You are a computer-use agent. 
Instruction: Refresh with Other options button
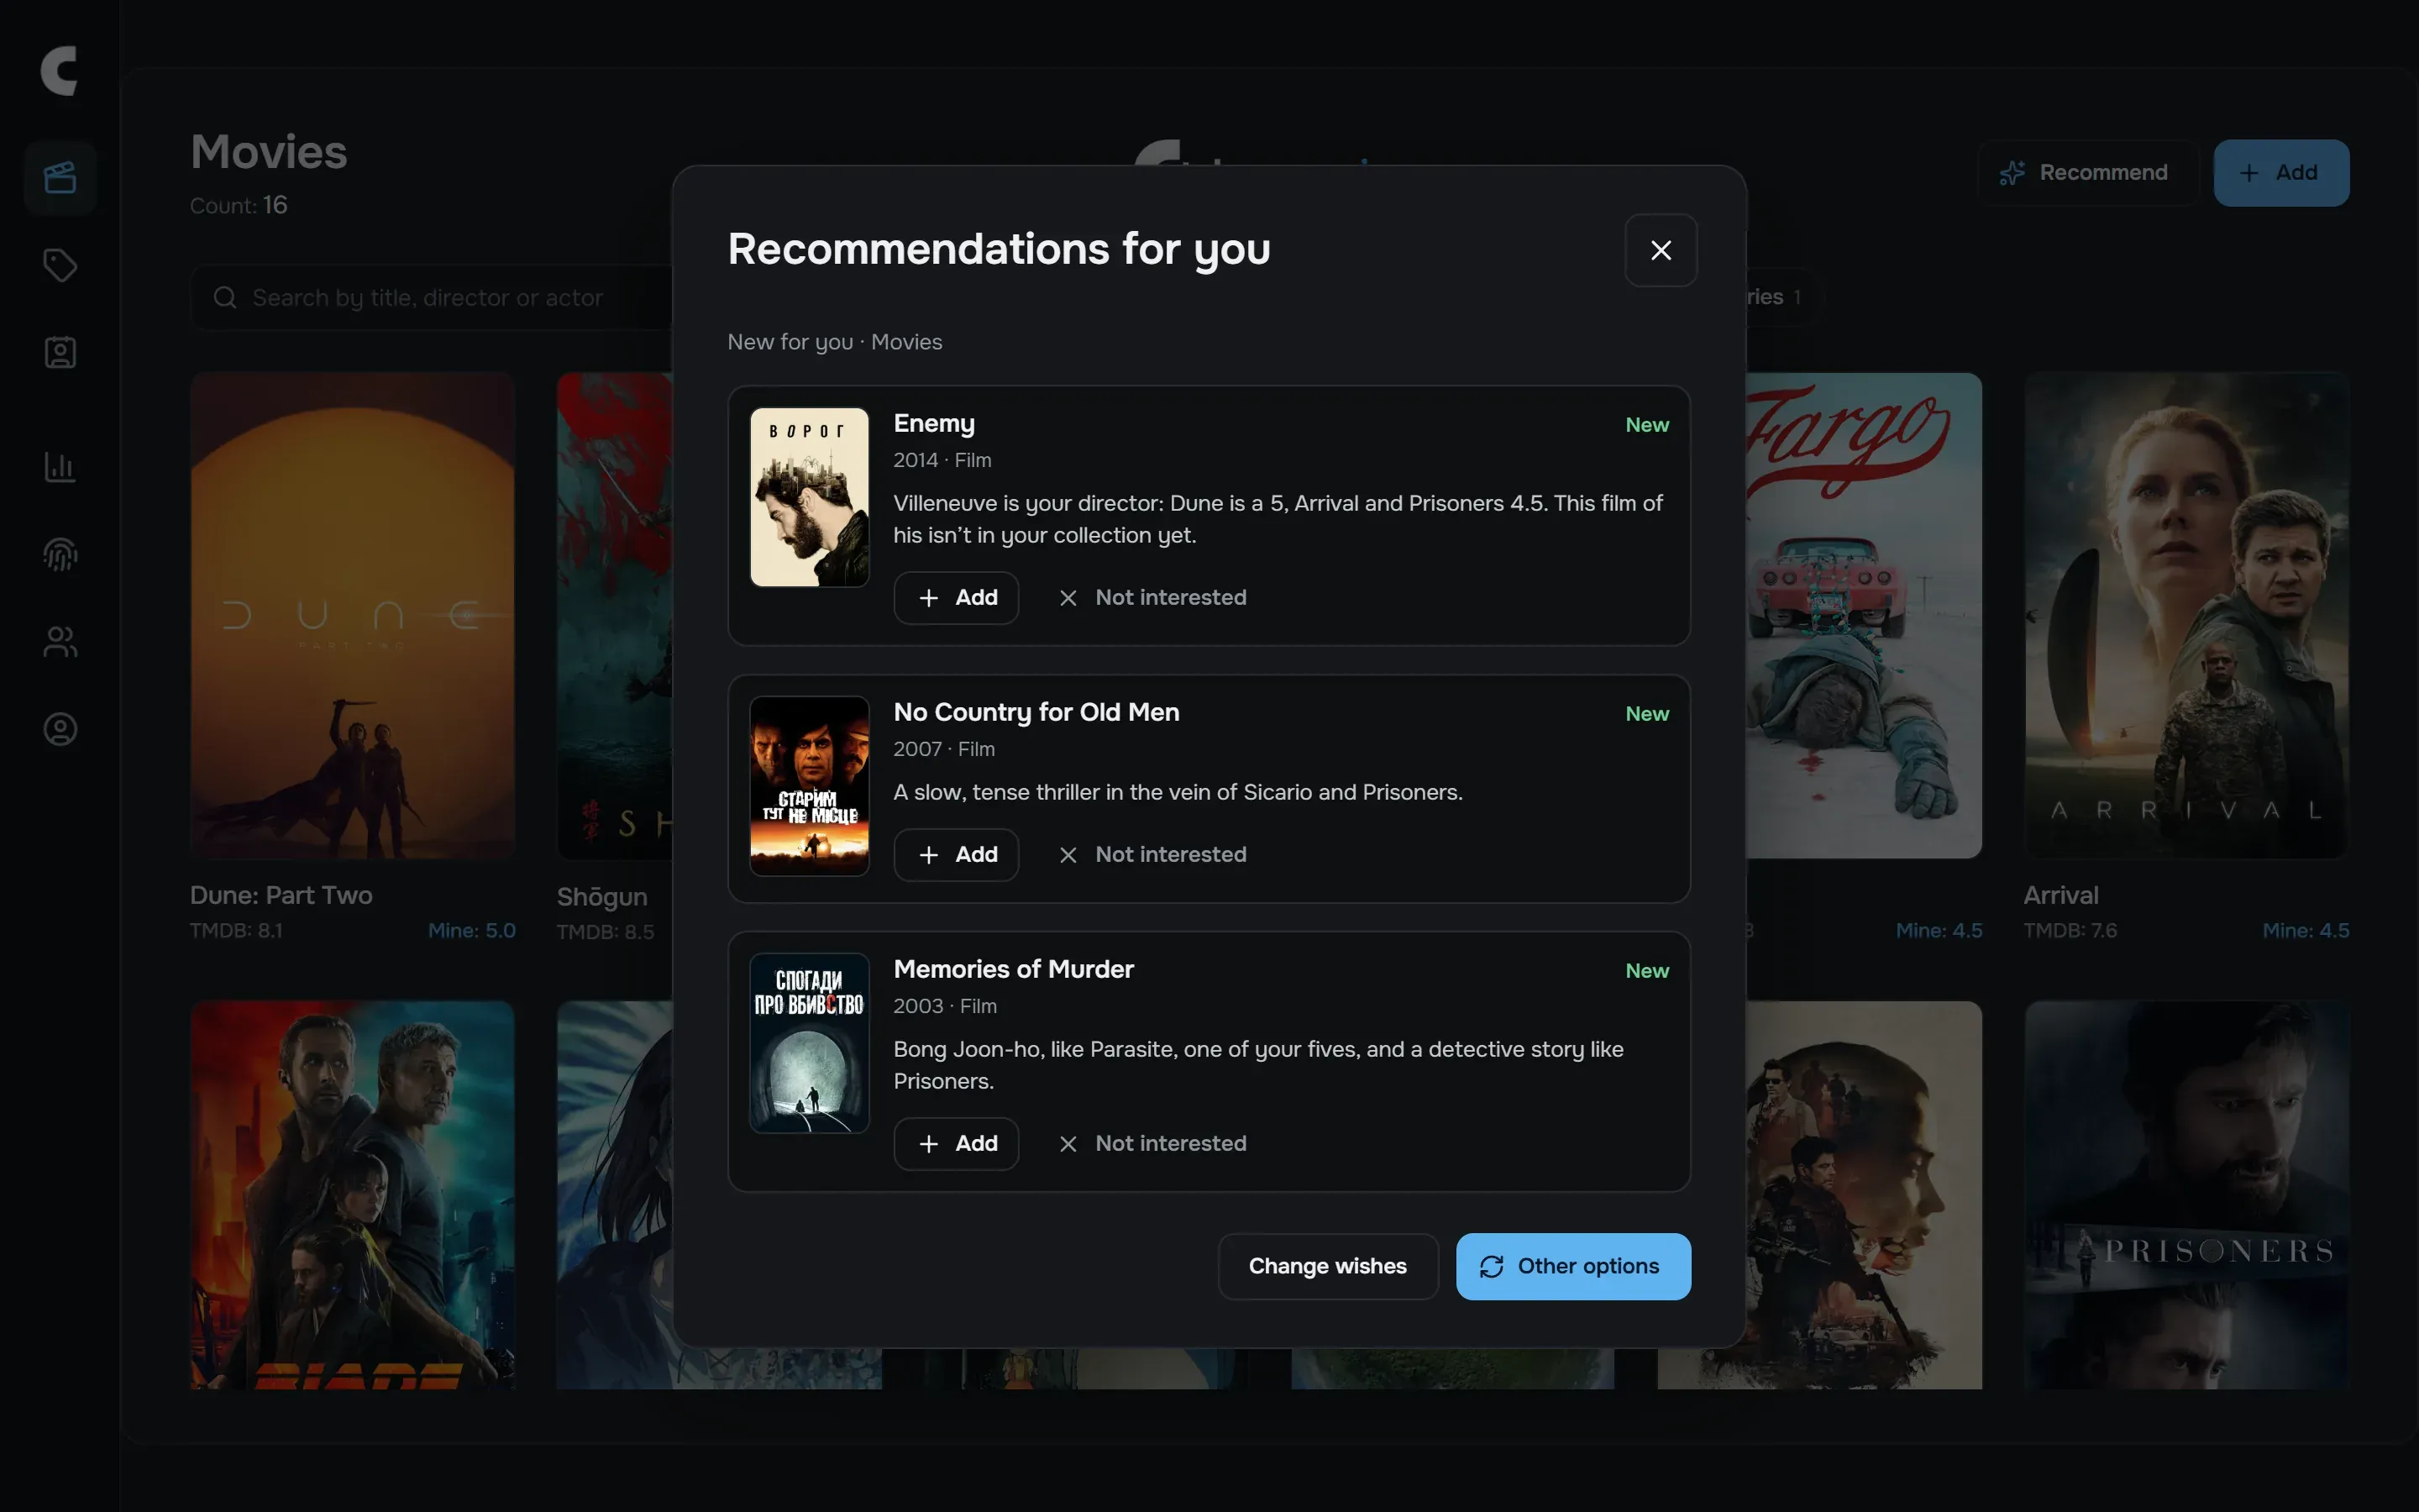1572,1266
